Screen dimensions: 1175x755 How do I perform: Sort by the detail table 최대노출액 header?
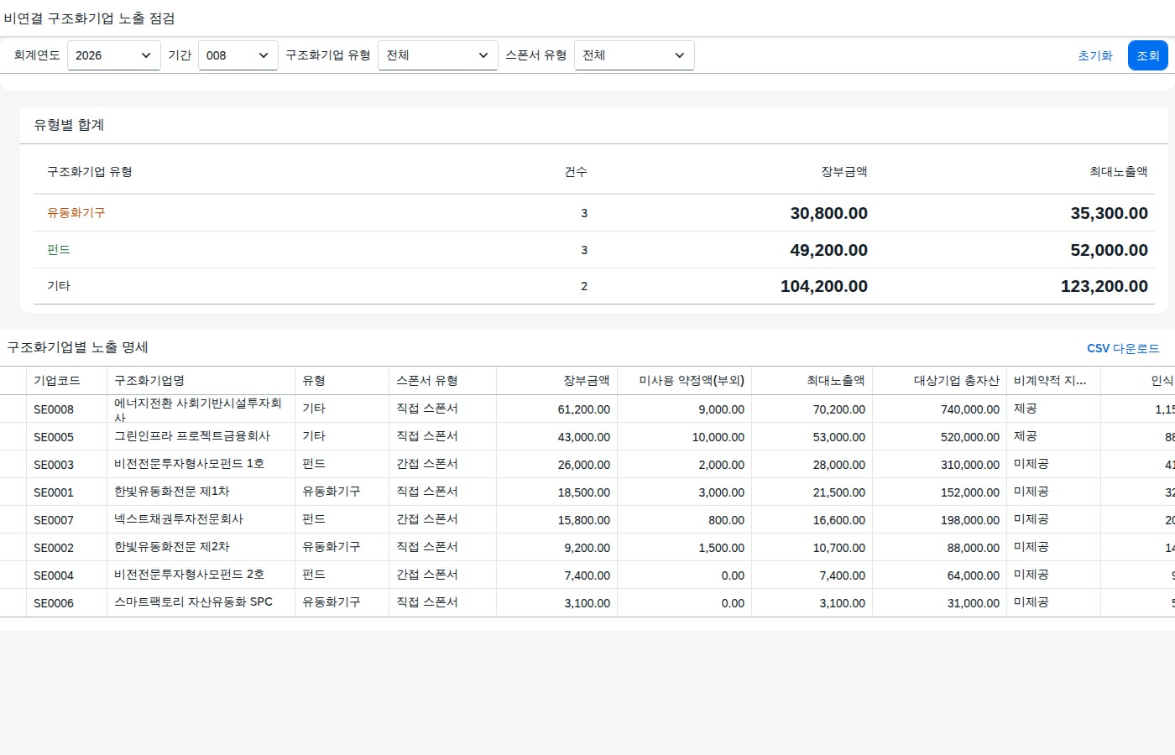coord(812,381)
